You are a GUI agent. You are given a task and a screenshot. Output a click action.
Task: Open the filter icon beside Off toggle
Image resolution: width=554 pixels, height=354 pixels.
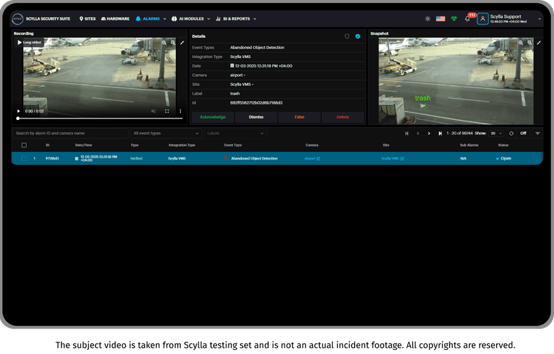(538, 133)
